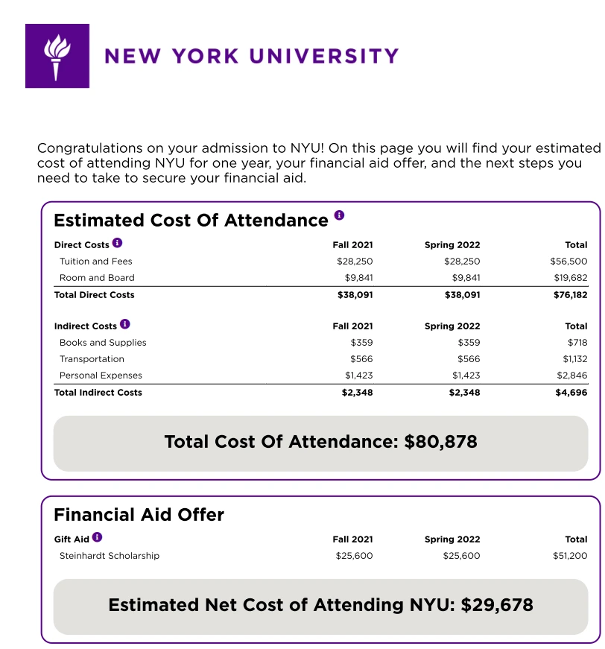Click the Room and Board row label
Viewport: 605px width, 649px height.
tap(97, 278)
